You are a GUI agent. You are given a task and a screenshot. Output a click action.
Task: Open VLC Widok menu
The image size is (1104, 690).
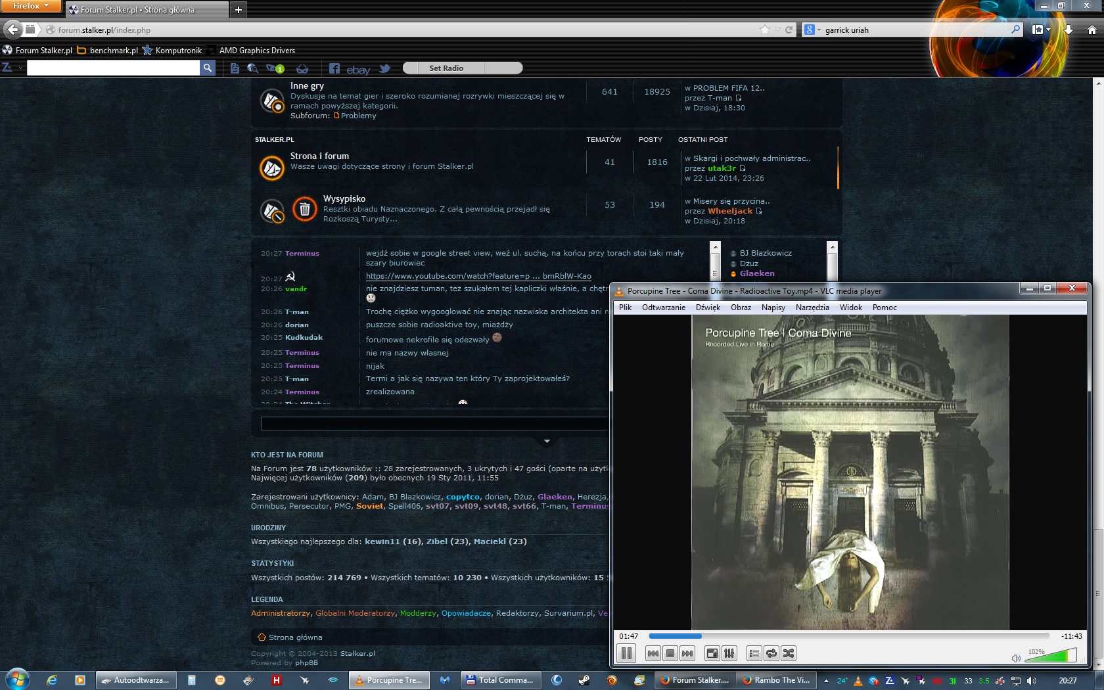click(x=850, y=308)
